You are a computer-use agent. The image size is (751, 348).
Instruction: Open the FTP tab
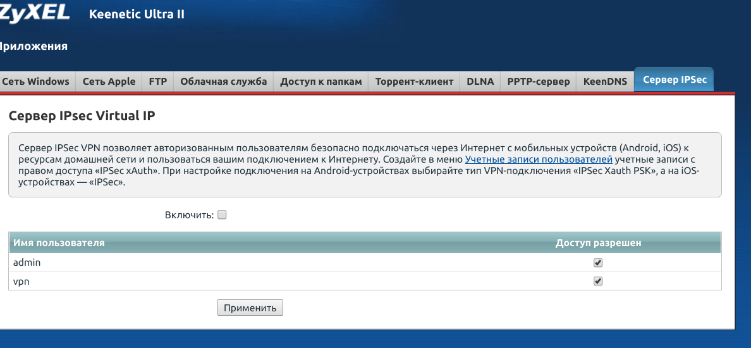(157, 82)
